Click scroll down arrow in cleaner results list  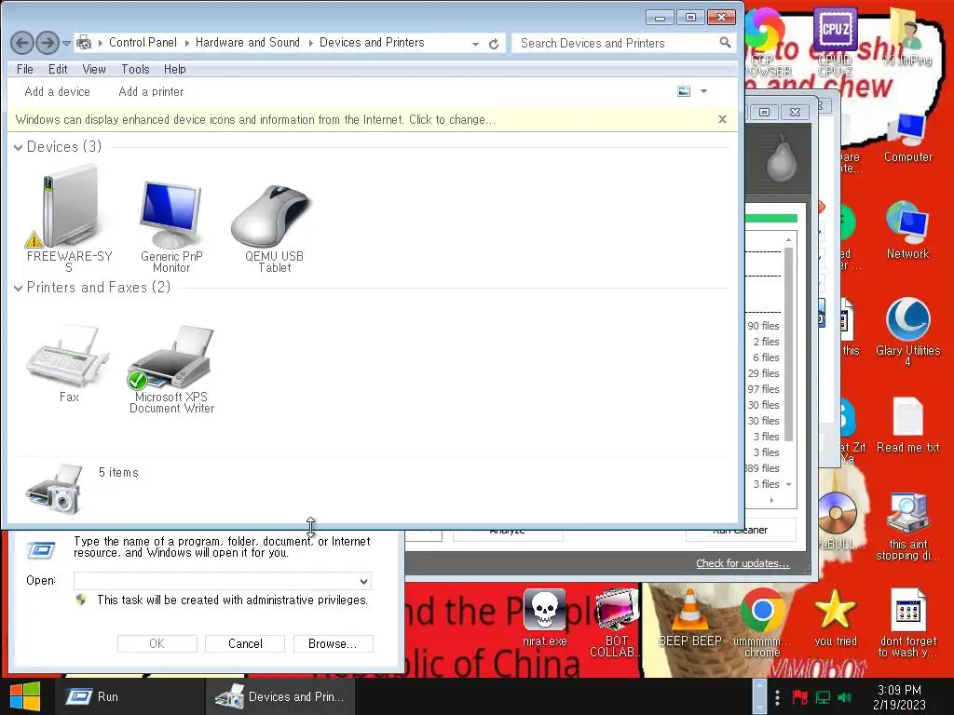coord(788,484)
